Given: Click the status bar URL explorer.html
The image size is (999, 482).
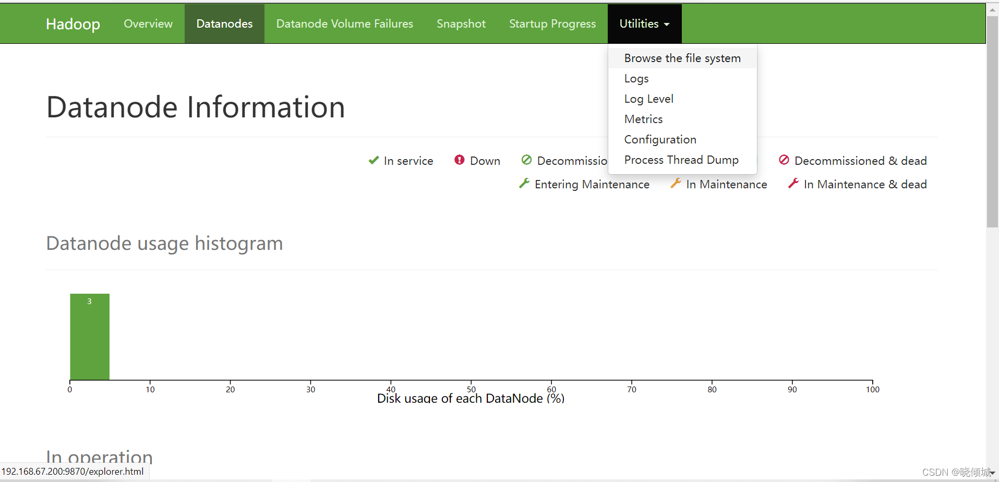Looking at the screenshot, I should pyautogui.click(x=73, y=472).
